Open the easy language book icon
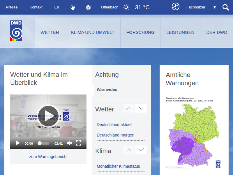Viewport: 233px width, 175px height. pos(88,8)
